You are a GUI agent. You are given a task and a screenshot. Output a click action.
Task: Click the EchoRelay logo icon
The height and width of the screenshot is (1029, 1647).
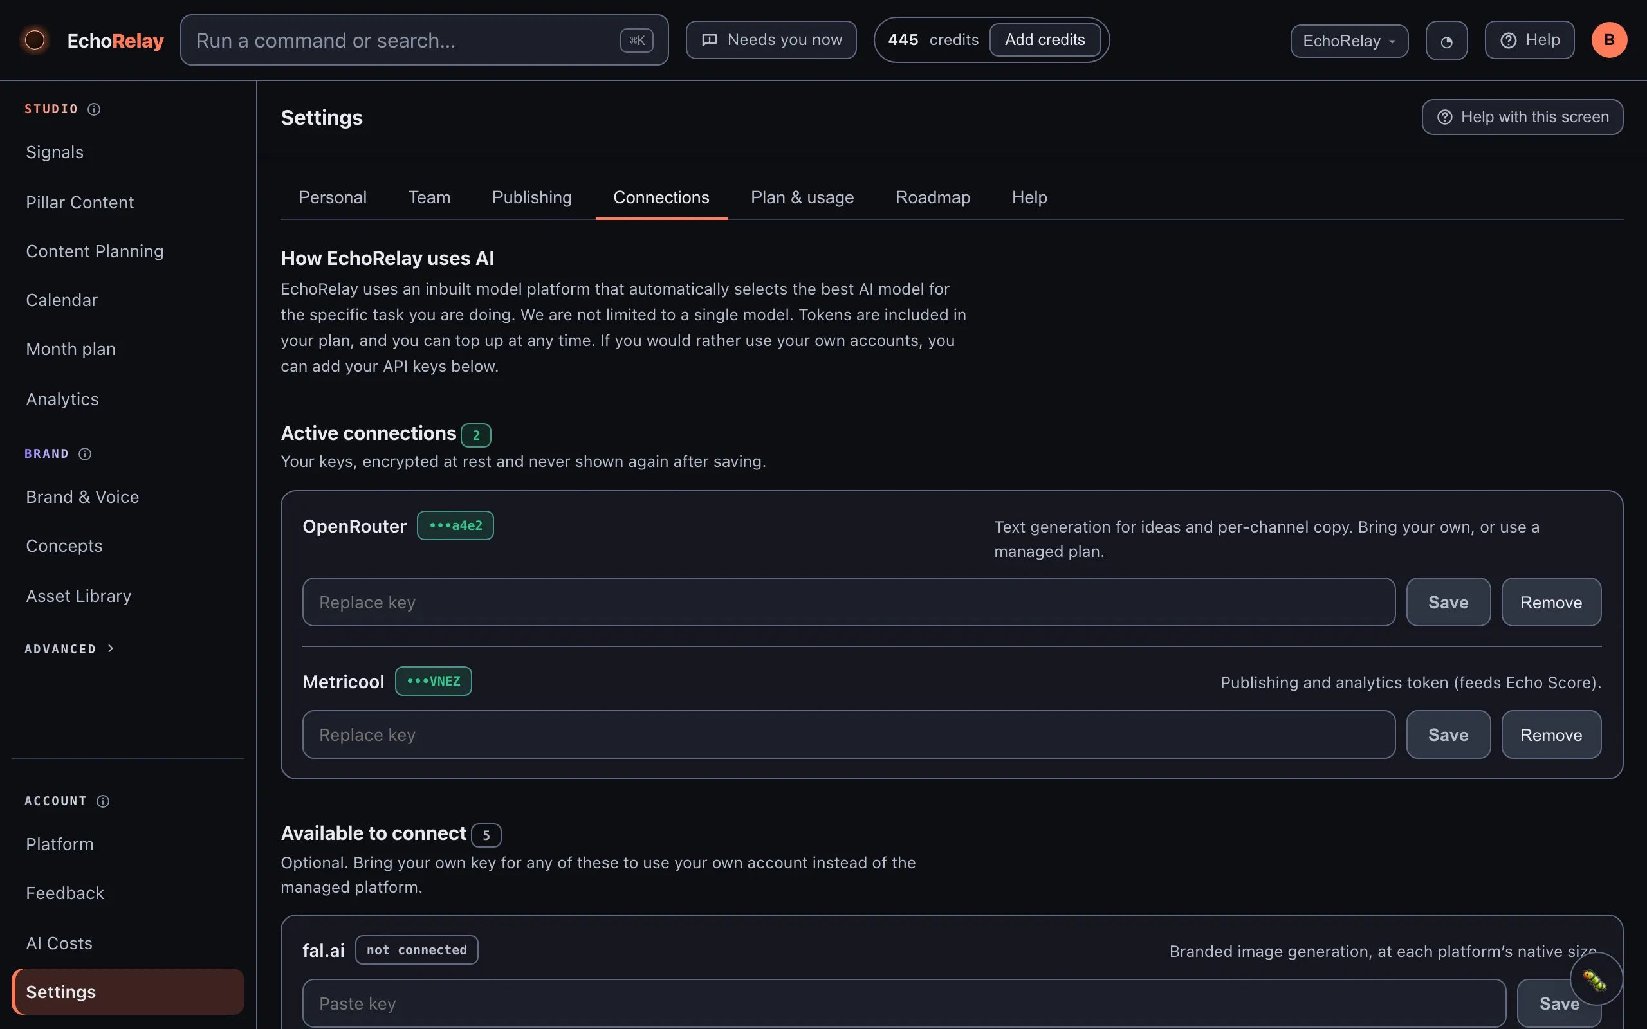tap(35, 40)
